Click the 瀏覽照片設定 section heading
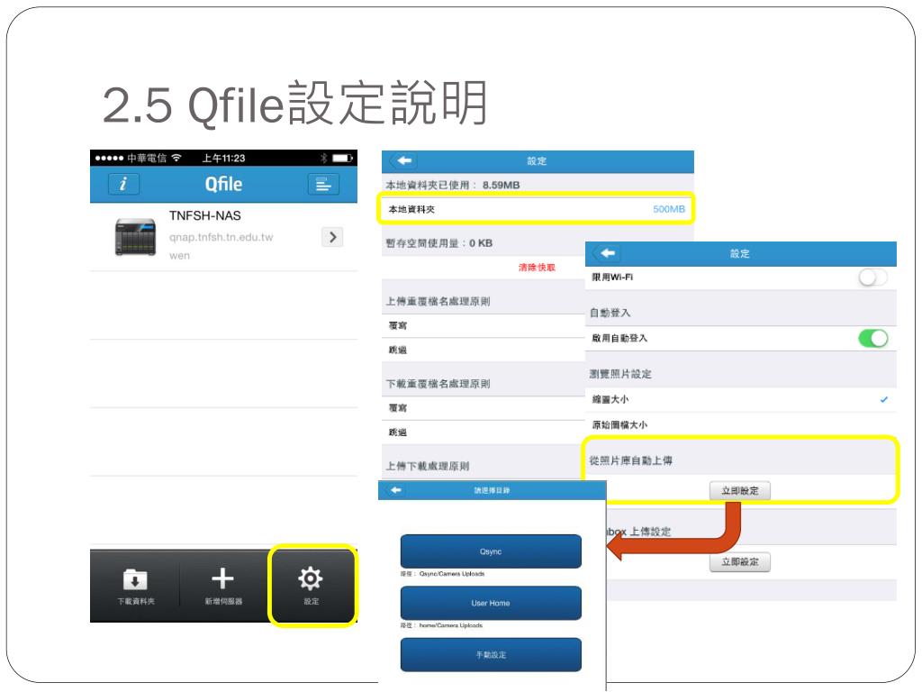The width and height of the screenshot is (922, 692). [x=620, y=374]
